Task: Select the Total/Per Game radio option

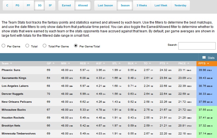Action: pos(44,46)
